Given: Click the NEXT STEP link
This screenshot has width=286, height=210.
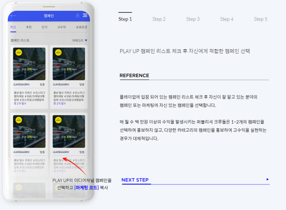Looking at the screenshot, I should [x=135, y=180].
